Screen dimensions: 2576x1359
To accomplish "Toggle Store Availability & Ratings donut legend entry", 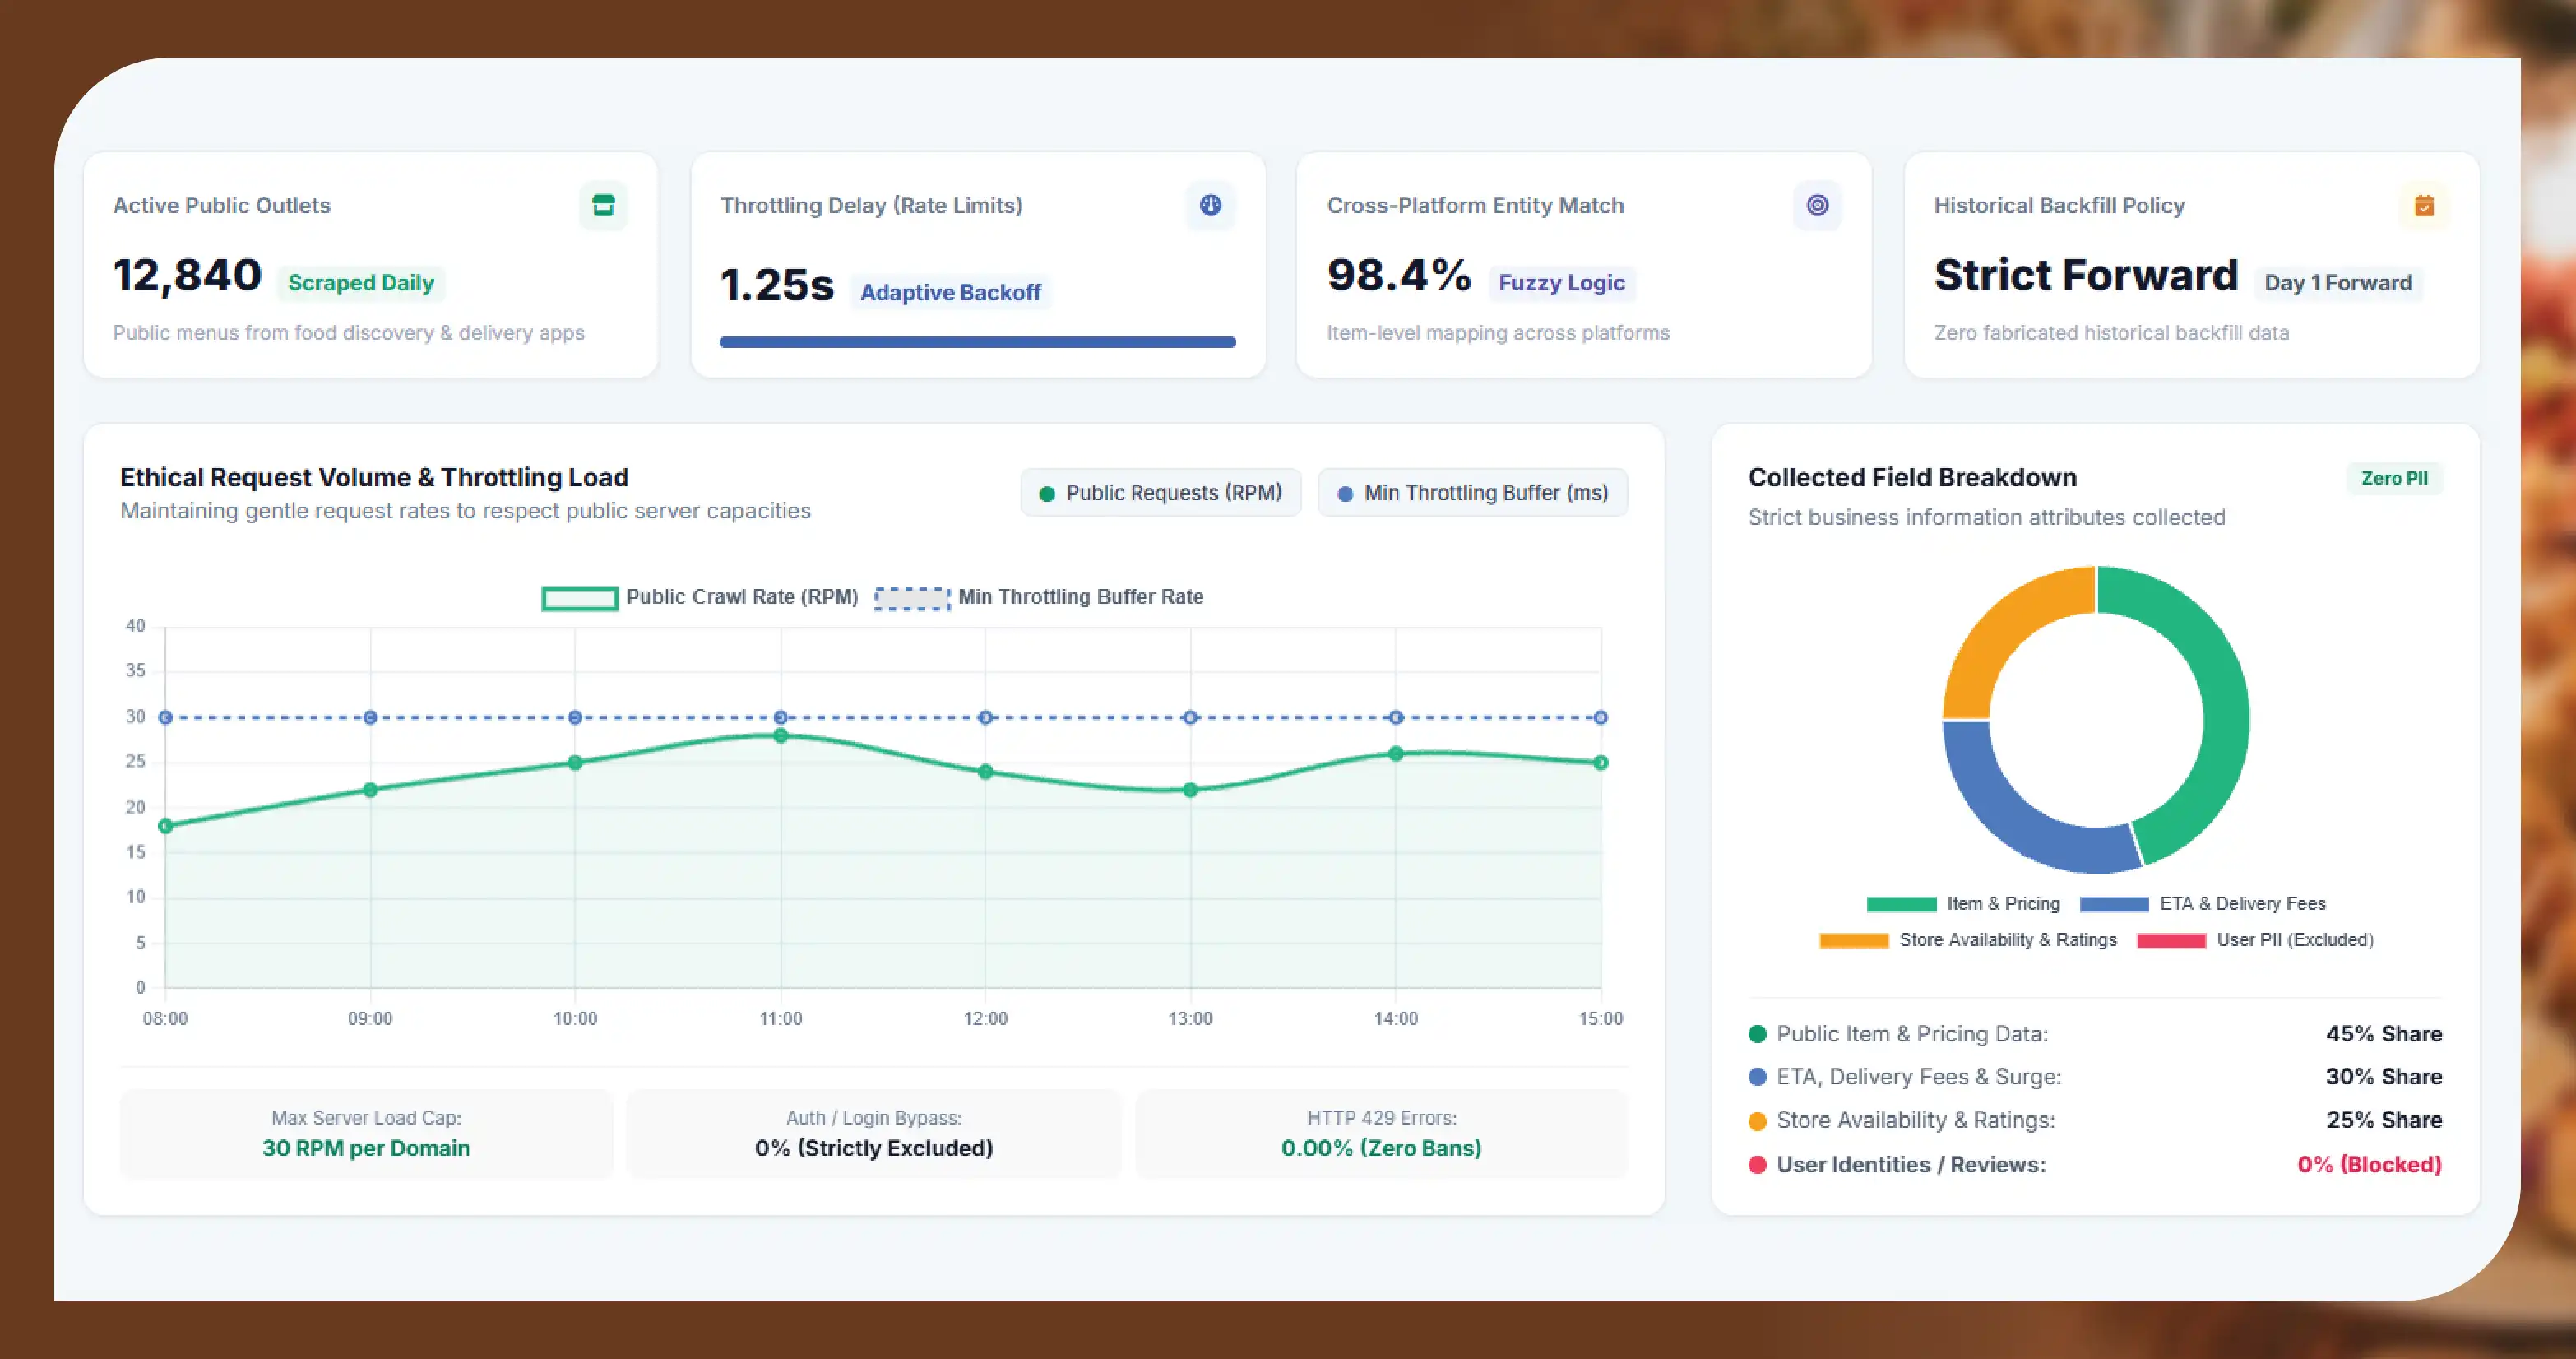I will (x=1968, y=940).
